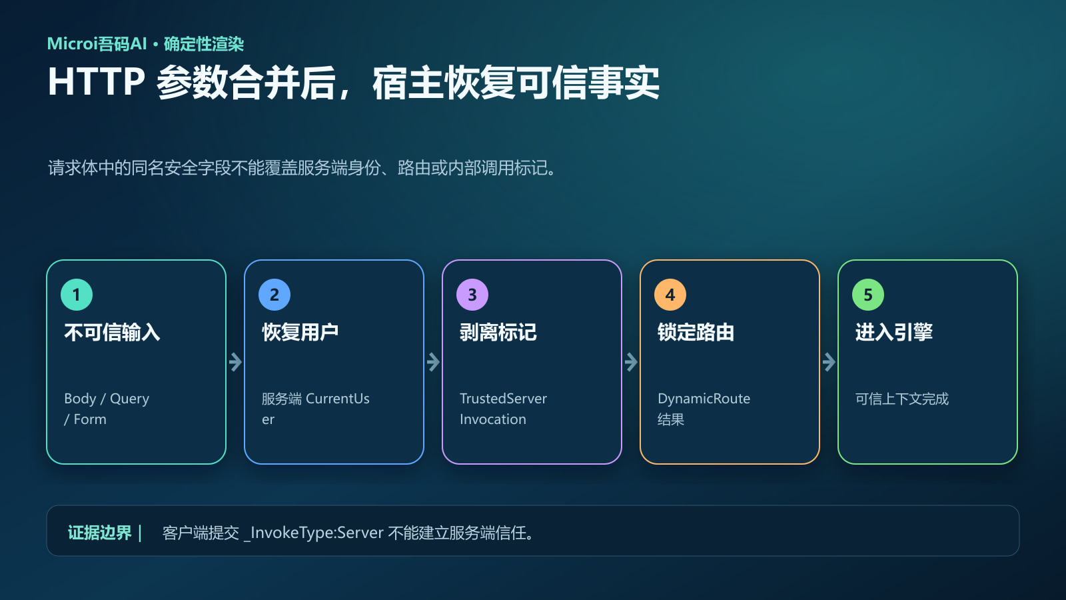This screenshot has height=600, width=1066.
Task: Click the DynamicRoute 结果 text
Action: pos(704,409)
